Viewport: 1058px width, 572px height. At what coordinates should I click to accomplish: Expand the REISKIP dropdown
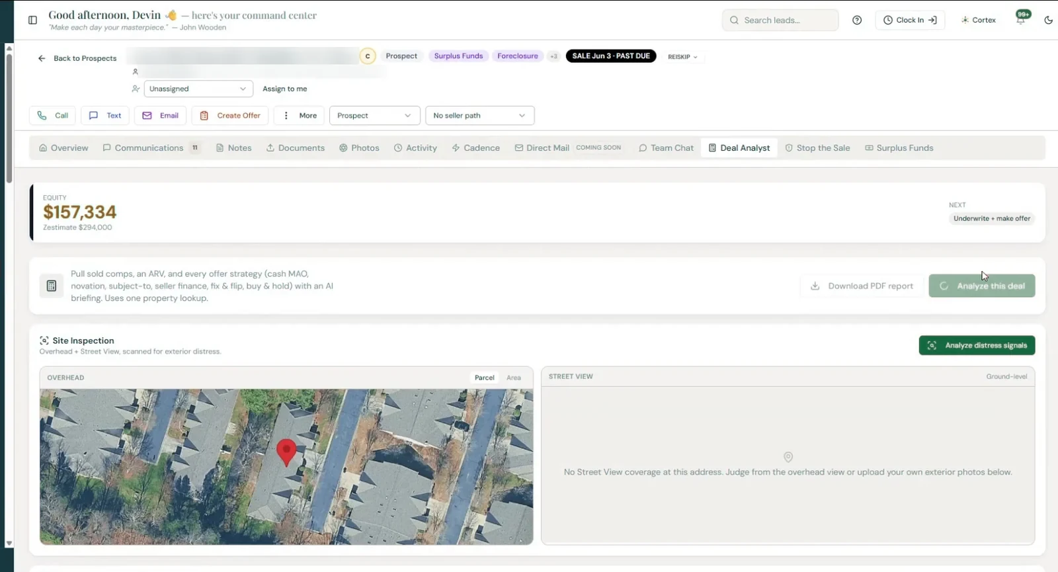(682, 57)
